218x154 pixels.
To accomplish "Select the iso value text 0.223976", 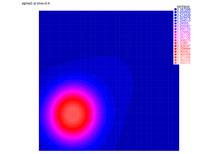I will 184,18.
